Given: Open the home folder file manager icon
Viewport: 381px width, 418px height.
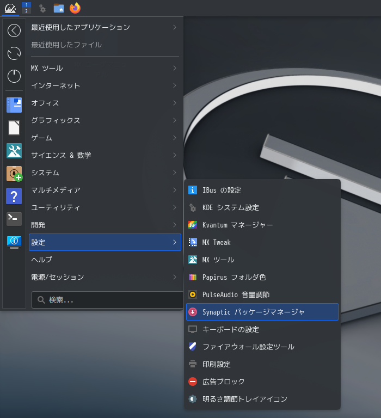Looking at the screenshot, I should point(59,8).
